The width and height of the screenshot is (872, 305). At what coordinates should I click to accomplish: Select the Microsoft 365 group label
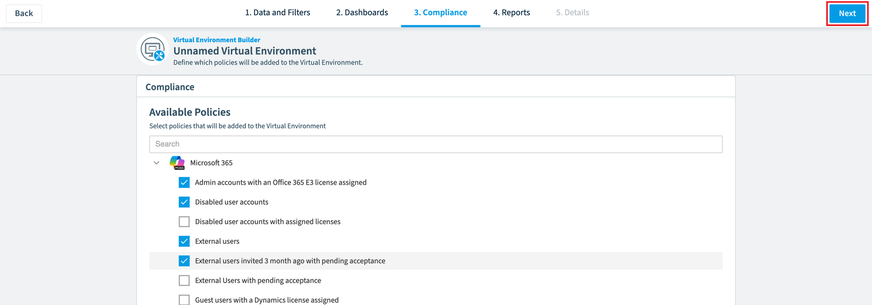211,163
